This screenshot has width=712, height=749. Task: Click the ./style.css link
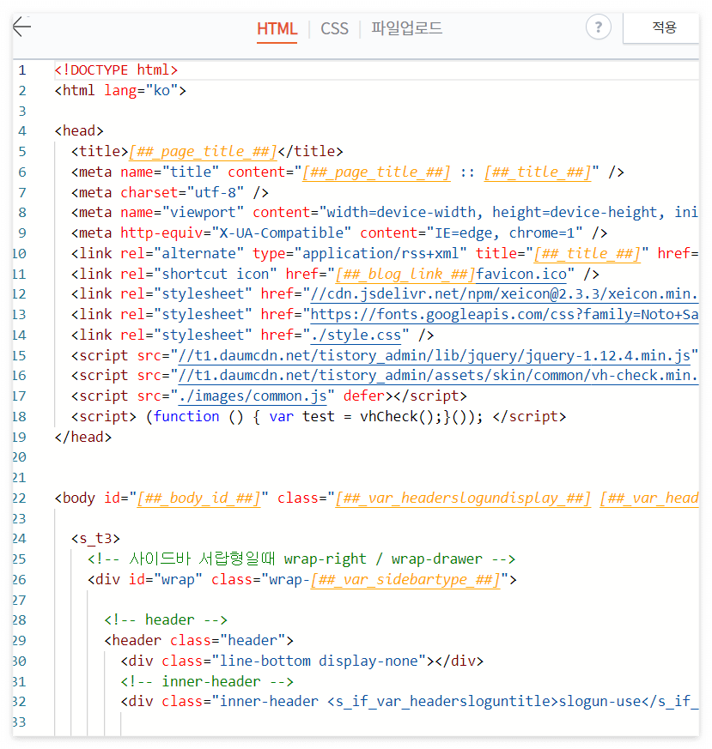pos(356,335)
